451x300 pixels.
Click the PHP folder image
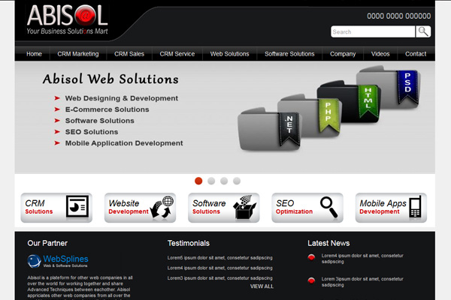310,115
